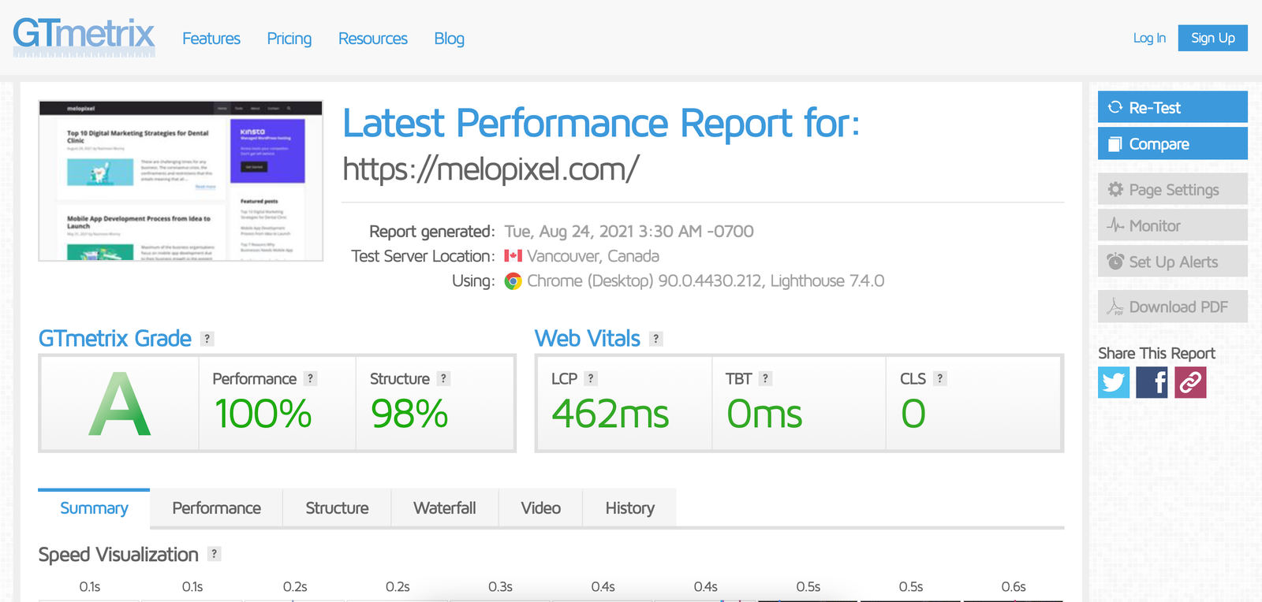Select the Structure tab
This screenshot has height=602, width=1262.
(x=337, y=508)
